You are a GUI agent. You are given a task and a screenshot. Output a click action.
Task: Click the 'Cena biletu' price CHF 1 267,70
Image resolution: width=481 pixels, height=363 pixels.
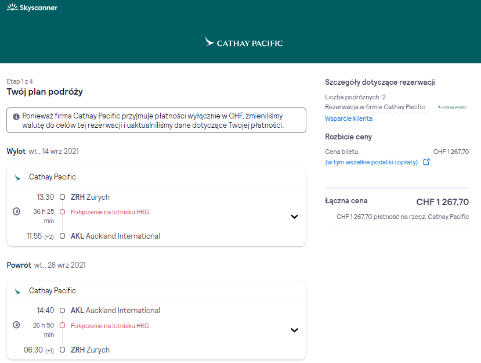pyautogui.click(x=451, y=152)
